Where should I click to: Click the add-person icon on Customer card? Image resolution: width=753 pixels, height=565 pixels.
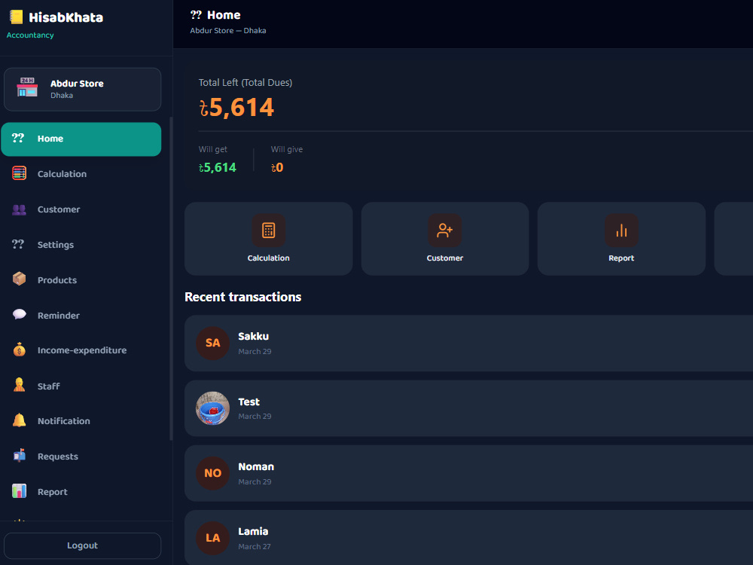445,231
